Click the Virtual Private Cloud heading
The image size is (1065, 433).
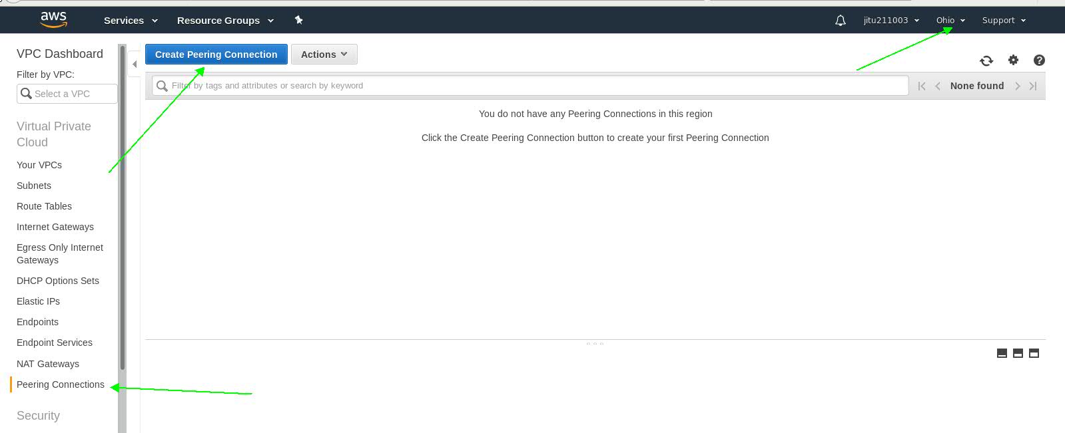point(54,134)
